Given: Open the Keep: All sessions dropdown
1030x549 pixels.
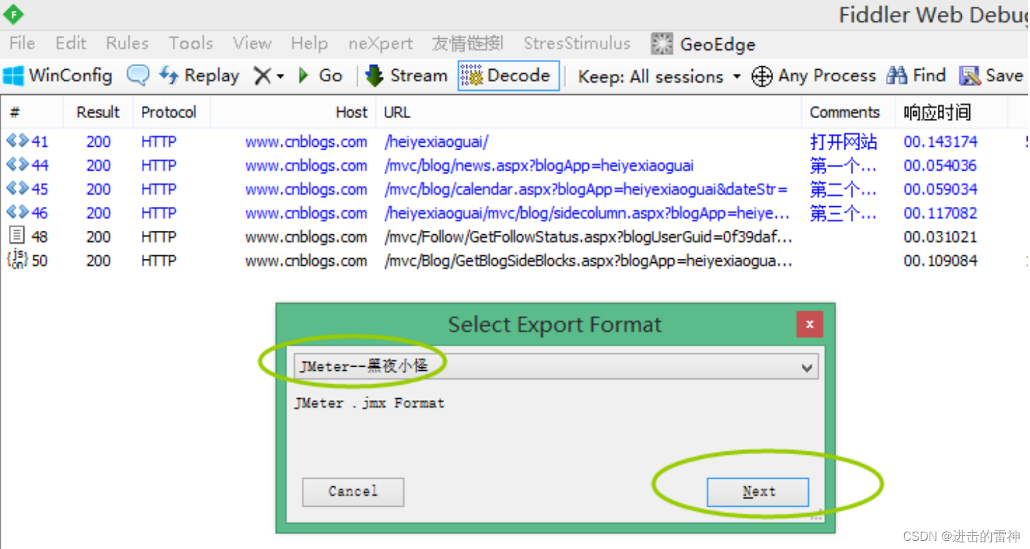Looking at the screenshot, I should tap(659, 76).
